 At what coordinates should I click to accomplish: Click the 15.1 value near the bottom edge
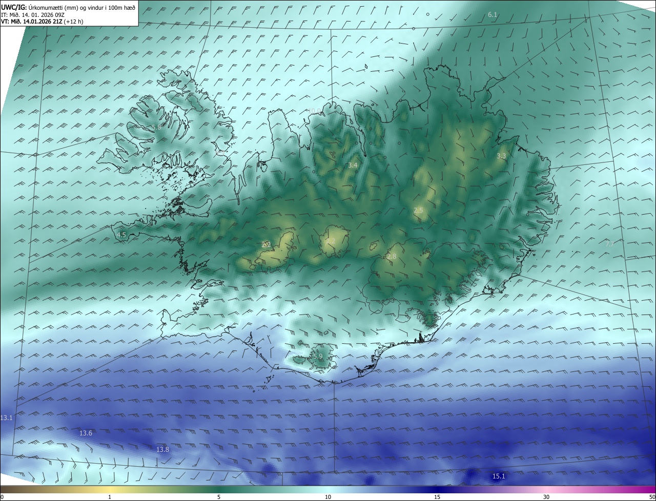[499, 476]
